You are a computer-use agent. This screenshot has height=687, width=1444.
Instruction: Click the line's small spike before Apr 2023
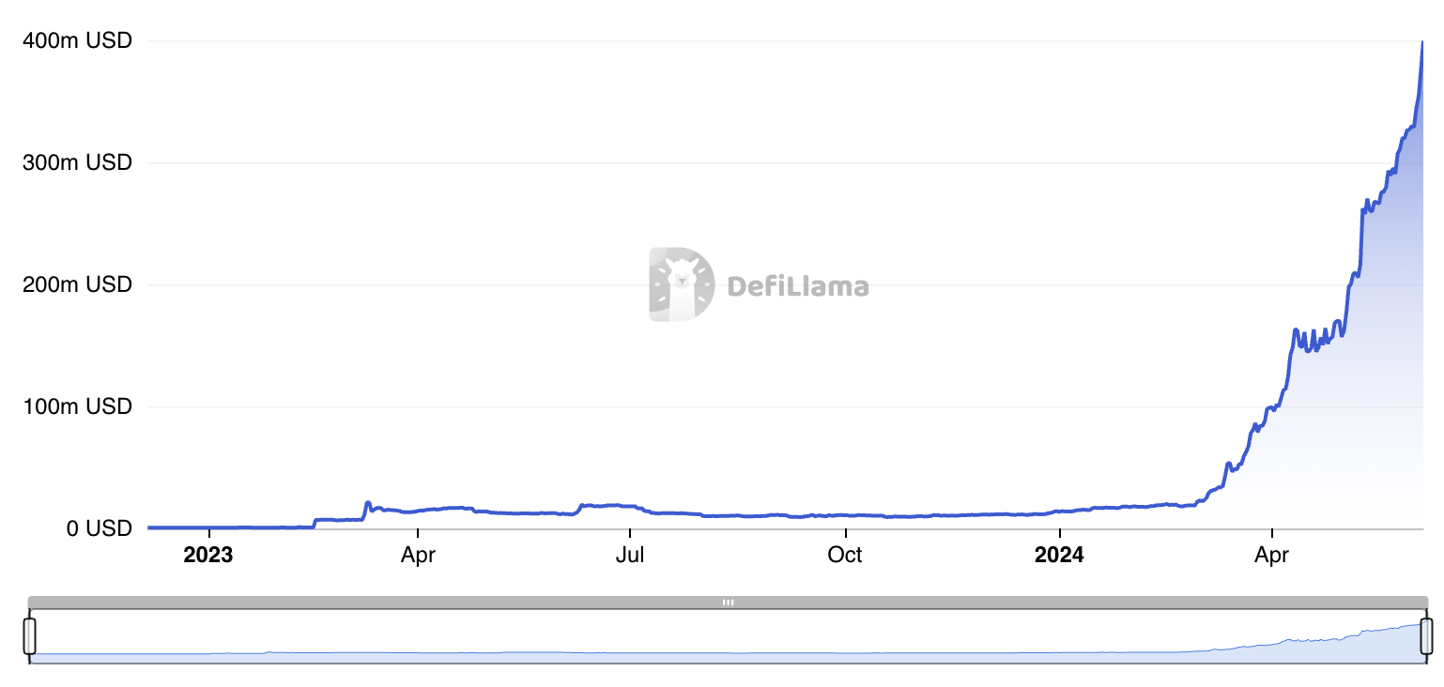[x=367, y=503]
